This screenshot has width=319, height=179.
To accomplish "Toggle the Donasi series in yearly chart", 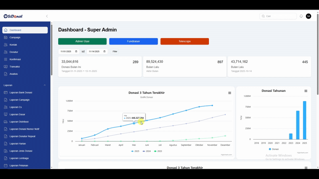I will pyautogui.click(x=274, y=149).
